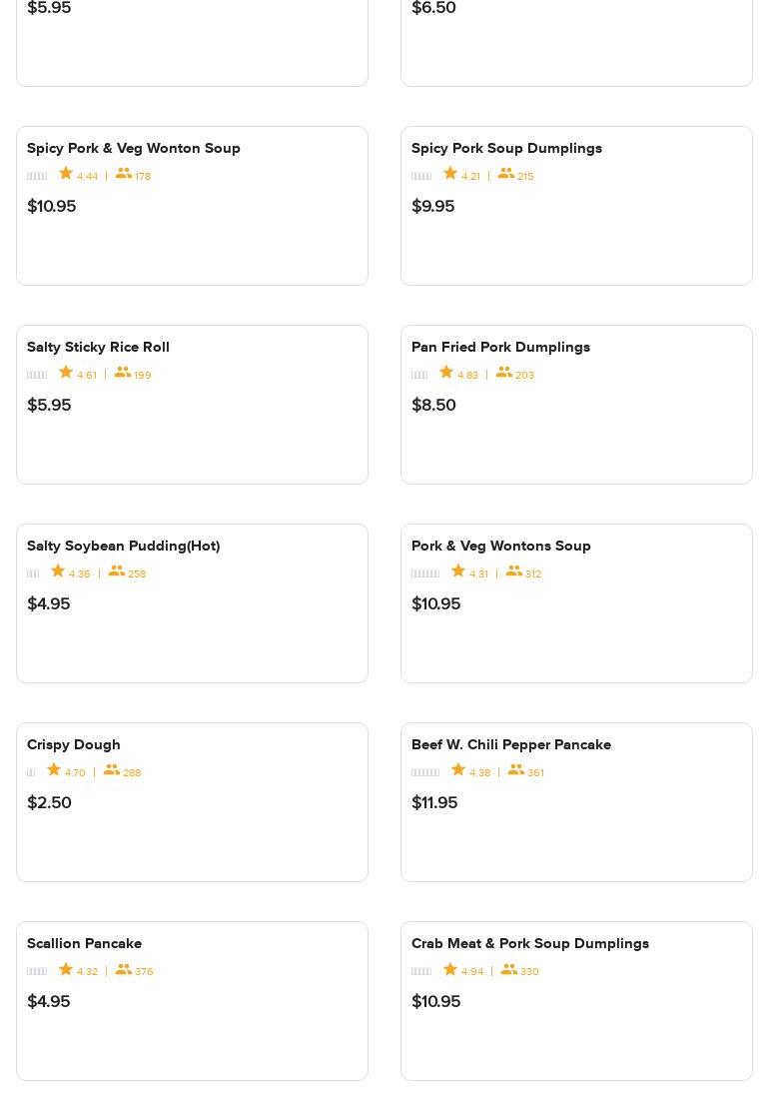
Task: Click star icon on Salty Soybean Pudding(Hot)
Action: point(58,571)
